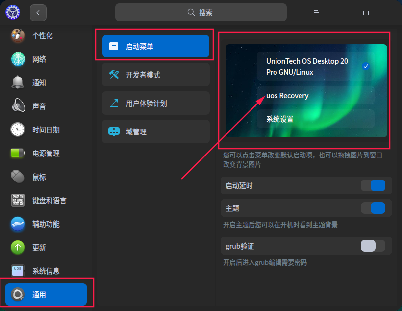Open the hamburger menu in title bar
This screenshot has height=311, width=402.
click(x=316, y=12)
